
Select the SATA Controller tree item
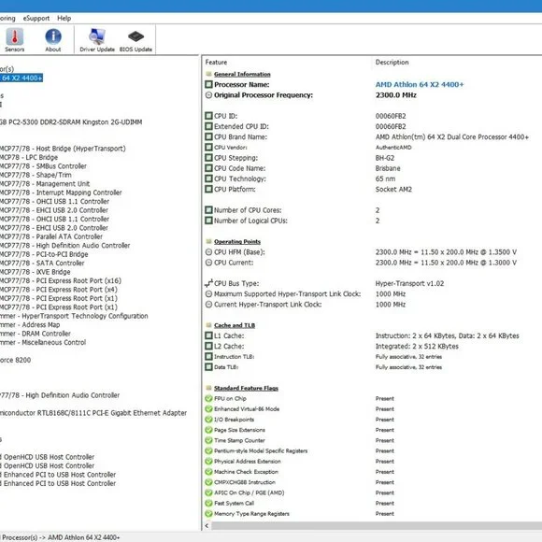pos(42,263)
